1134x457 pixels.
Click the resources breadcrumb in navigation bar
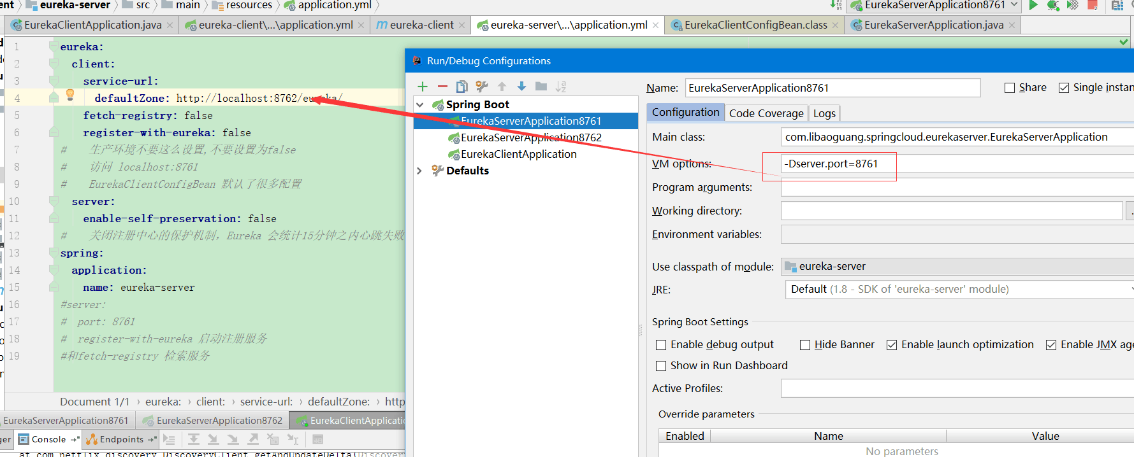pos(249,5)
